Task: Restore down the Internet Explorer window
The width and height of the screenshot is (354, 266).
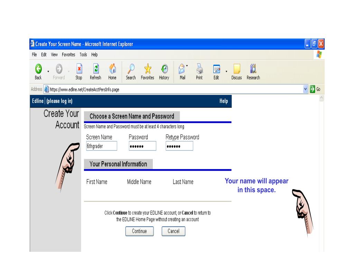Action: coord(314,44)
